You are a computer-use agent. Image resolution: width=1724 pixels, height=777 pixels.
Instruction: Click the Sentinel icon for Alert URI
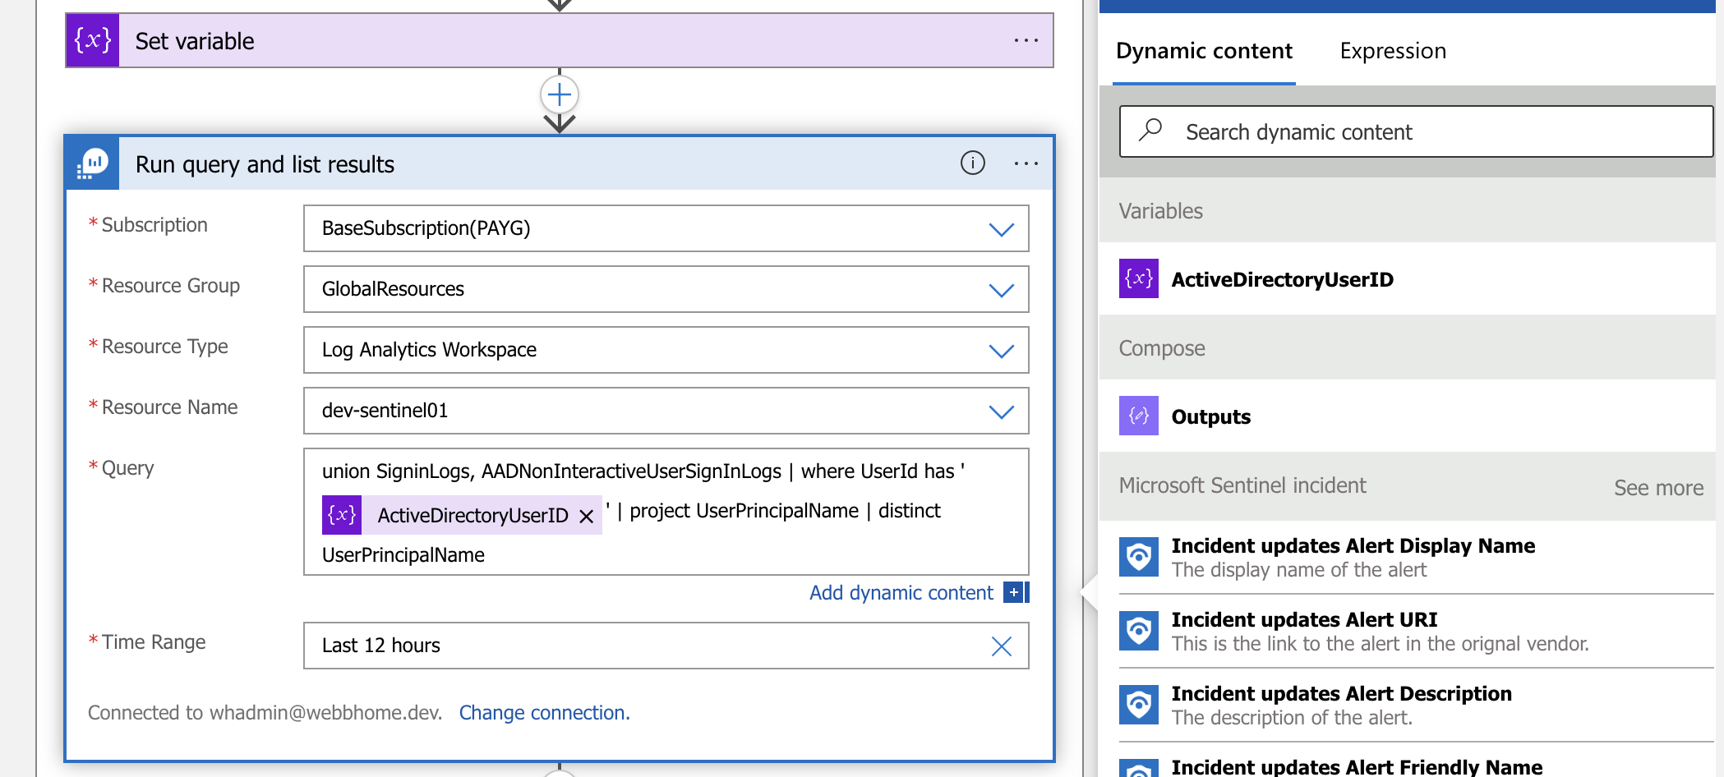tap(1139, 631)
